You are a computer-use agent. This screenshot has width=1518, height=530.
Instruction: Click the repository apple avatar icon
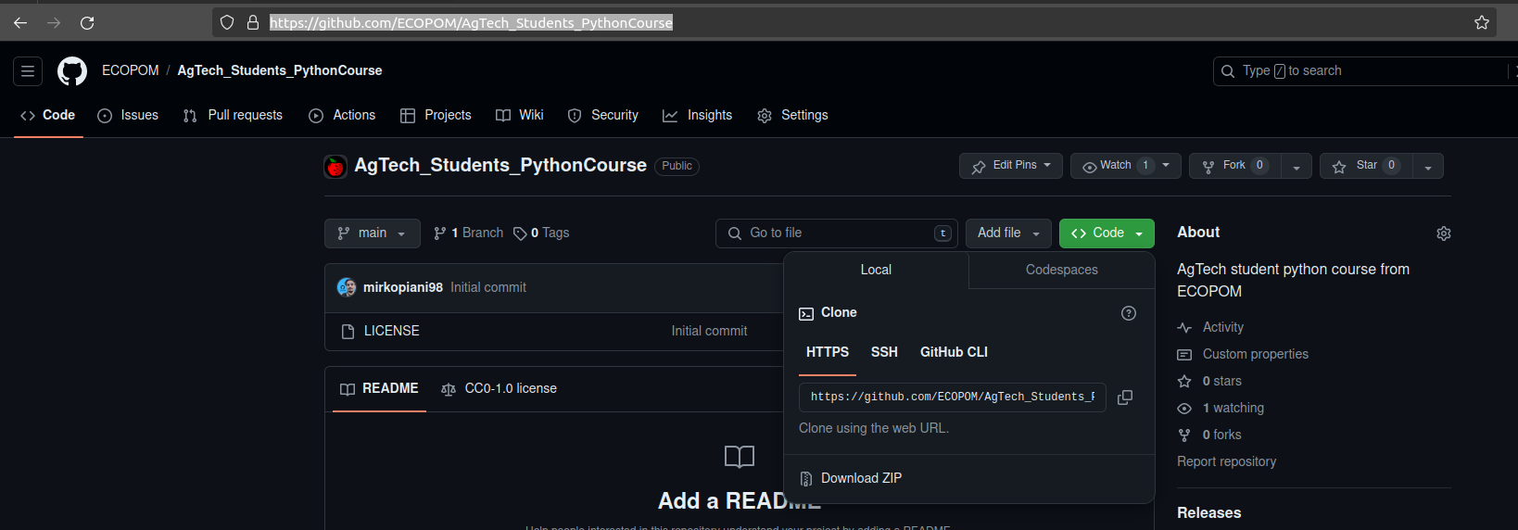[335, 166]
